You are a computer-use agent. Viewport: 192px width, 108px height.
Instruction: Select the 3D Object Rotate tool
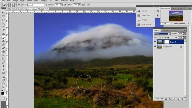coord(3,77)
